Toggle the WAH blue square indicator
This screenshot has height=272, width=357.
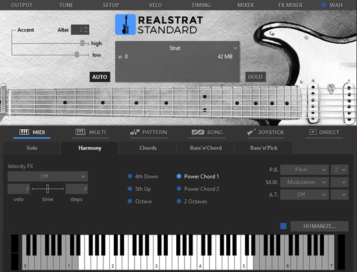coord(323,5)
